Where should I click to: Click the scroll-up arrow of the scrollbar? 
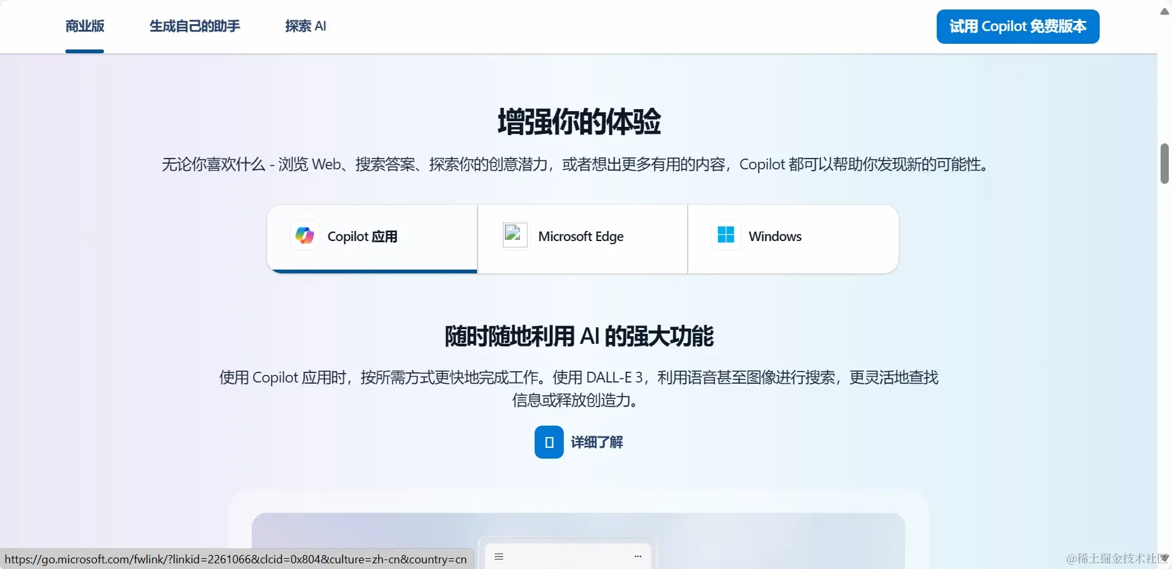[1164, 11]
